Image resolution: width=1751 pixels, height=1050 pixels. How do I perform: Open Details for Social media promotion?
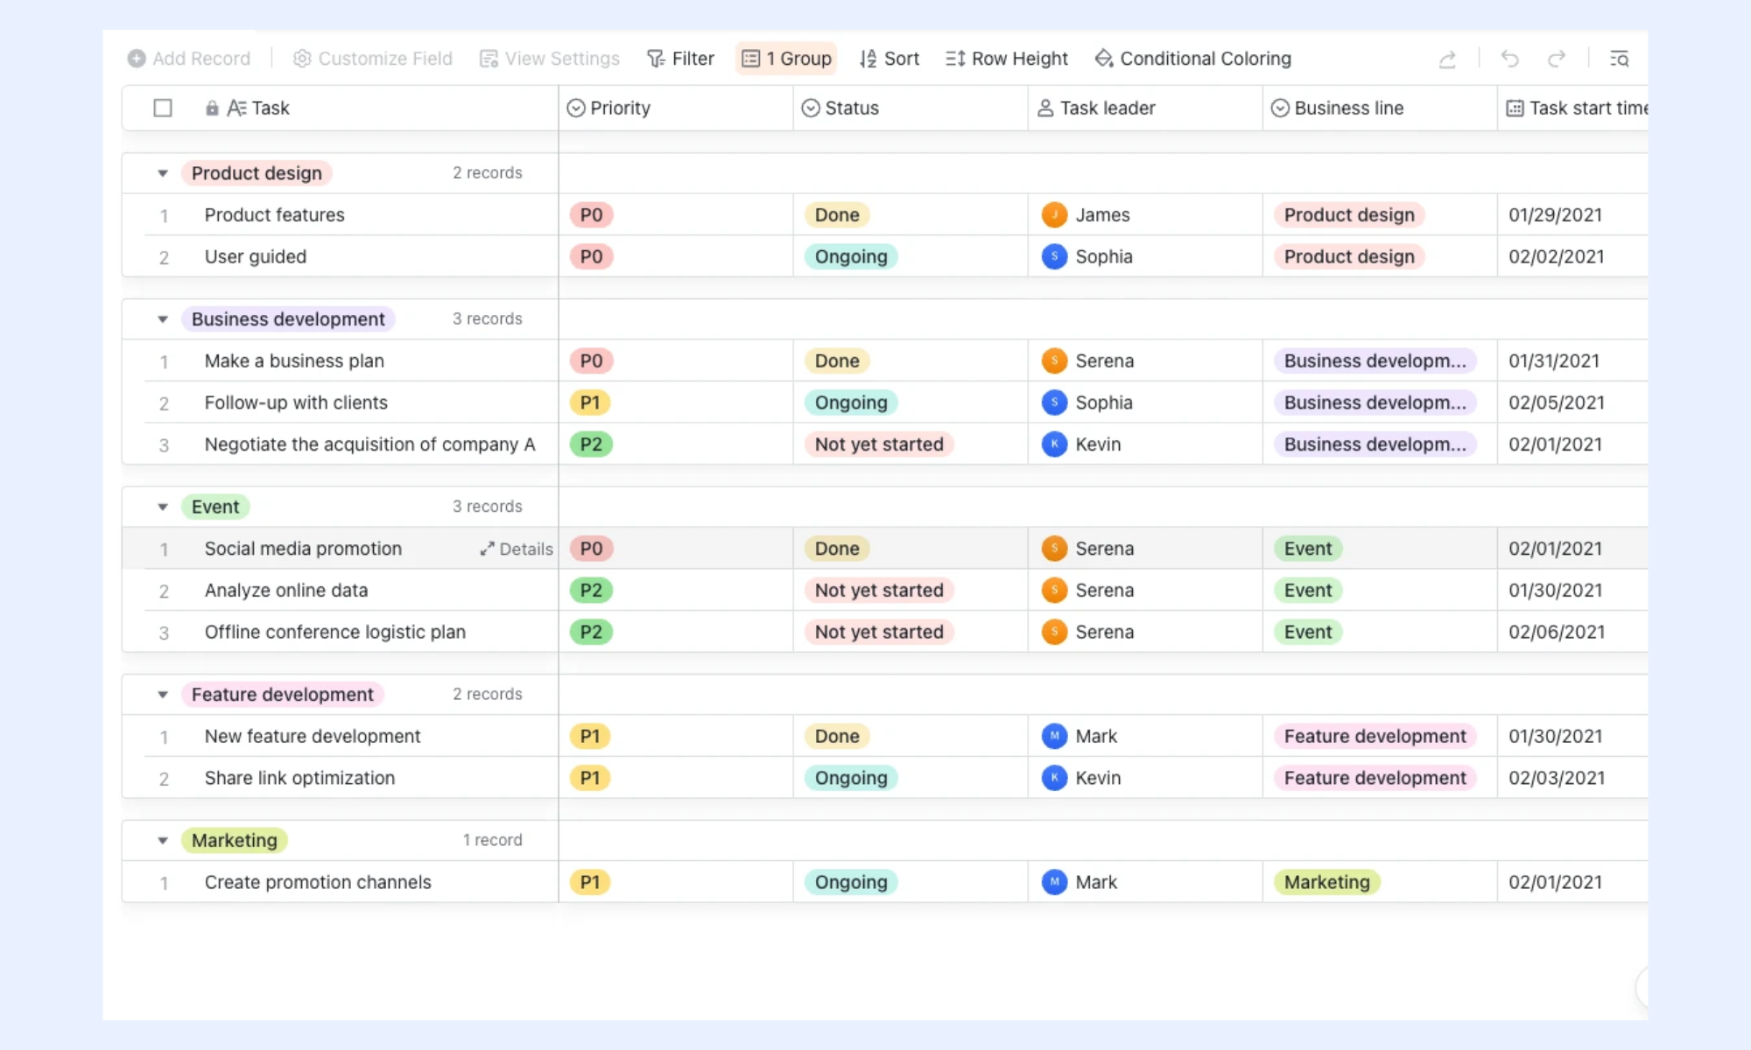click(x=517, y=549)
